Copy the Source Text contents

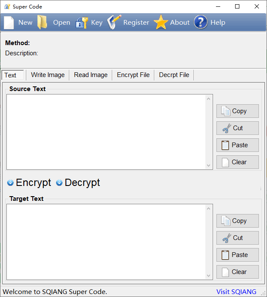pos(238,111)
